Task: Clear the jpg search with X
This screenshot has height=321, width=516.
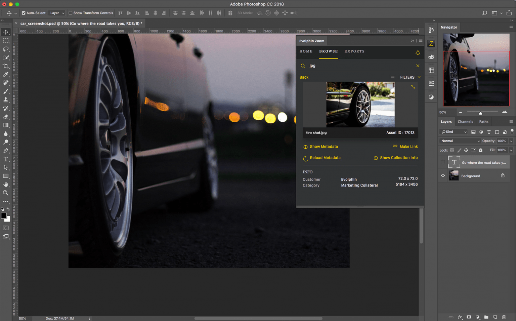Action: 418,66
